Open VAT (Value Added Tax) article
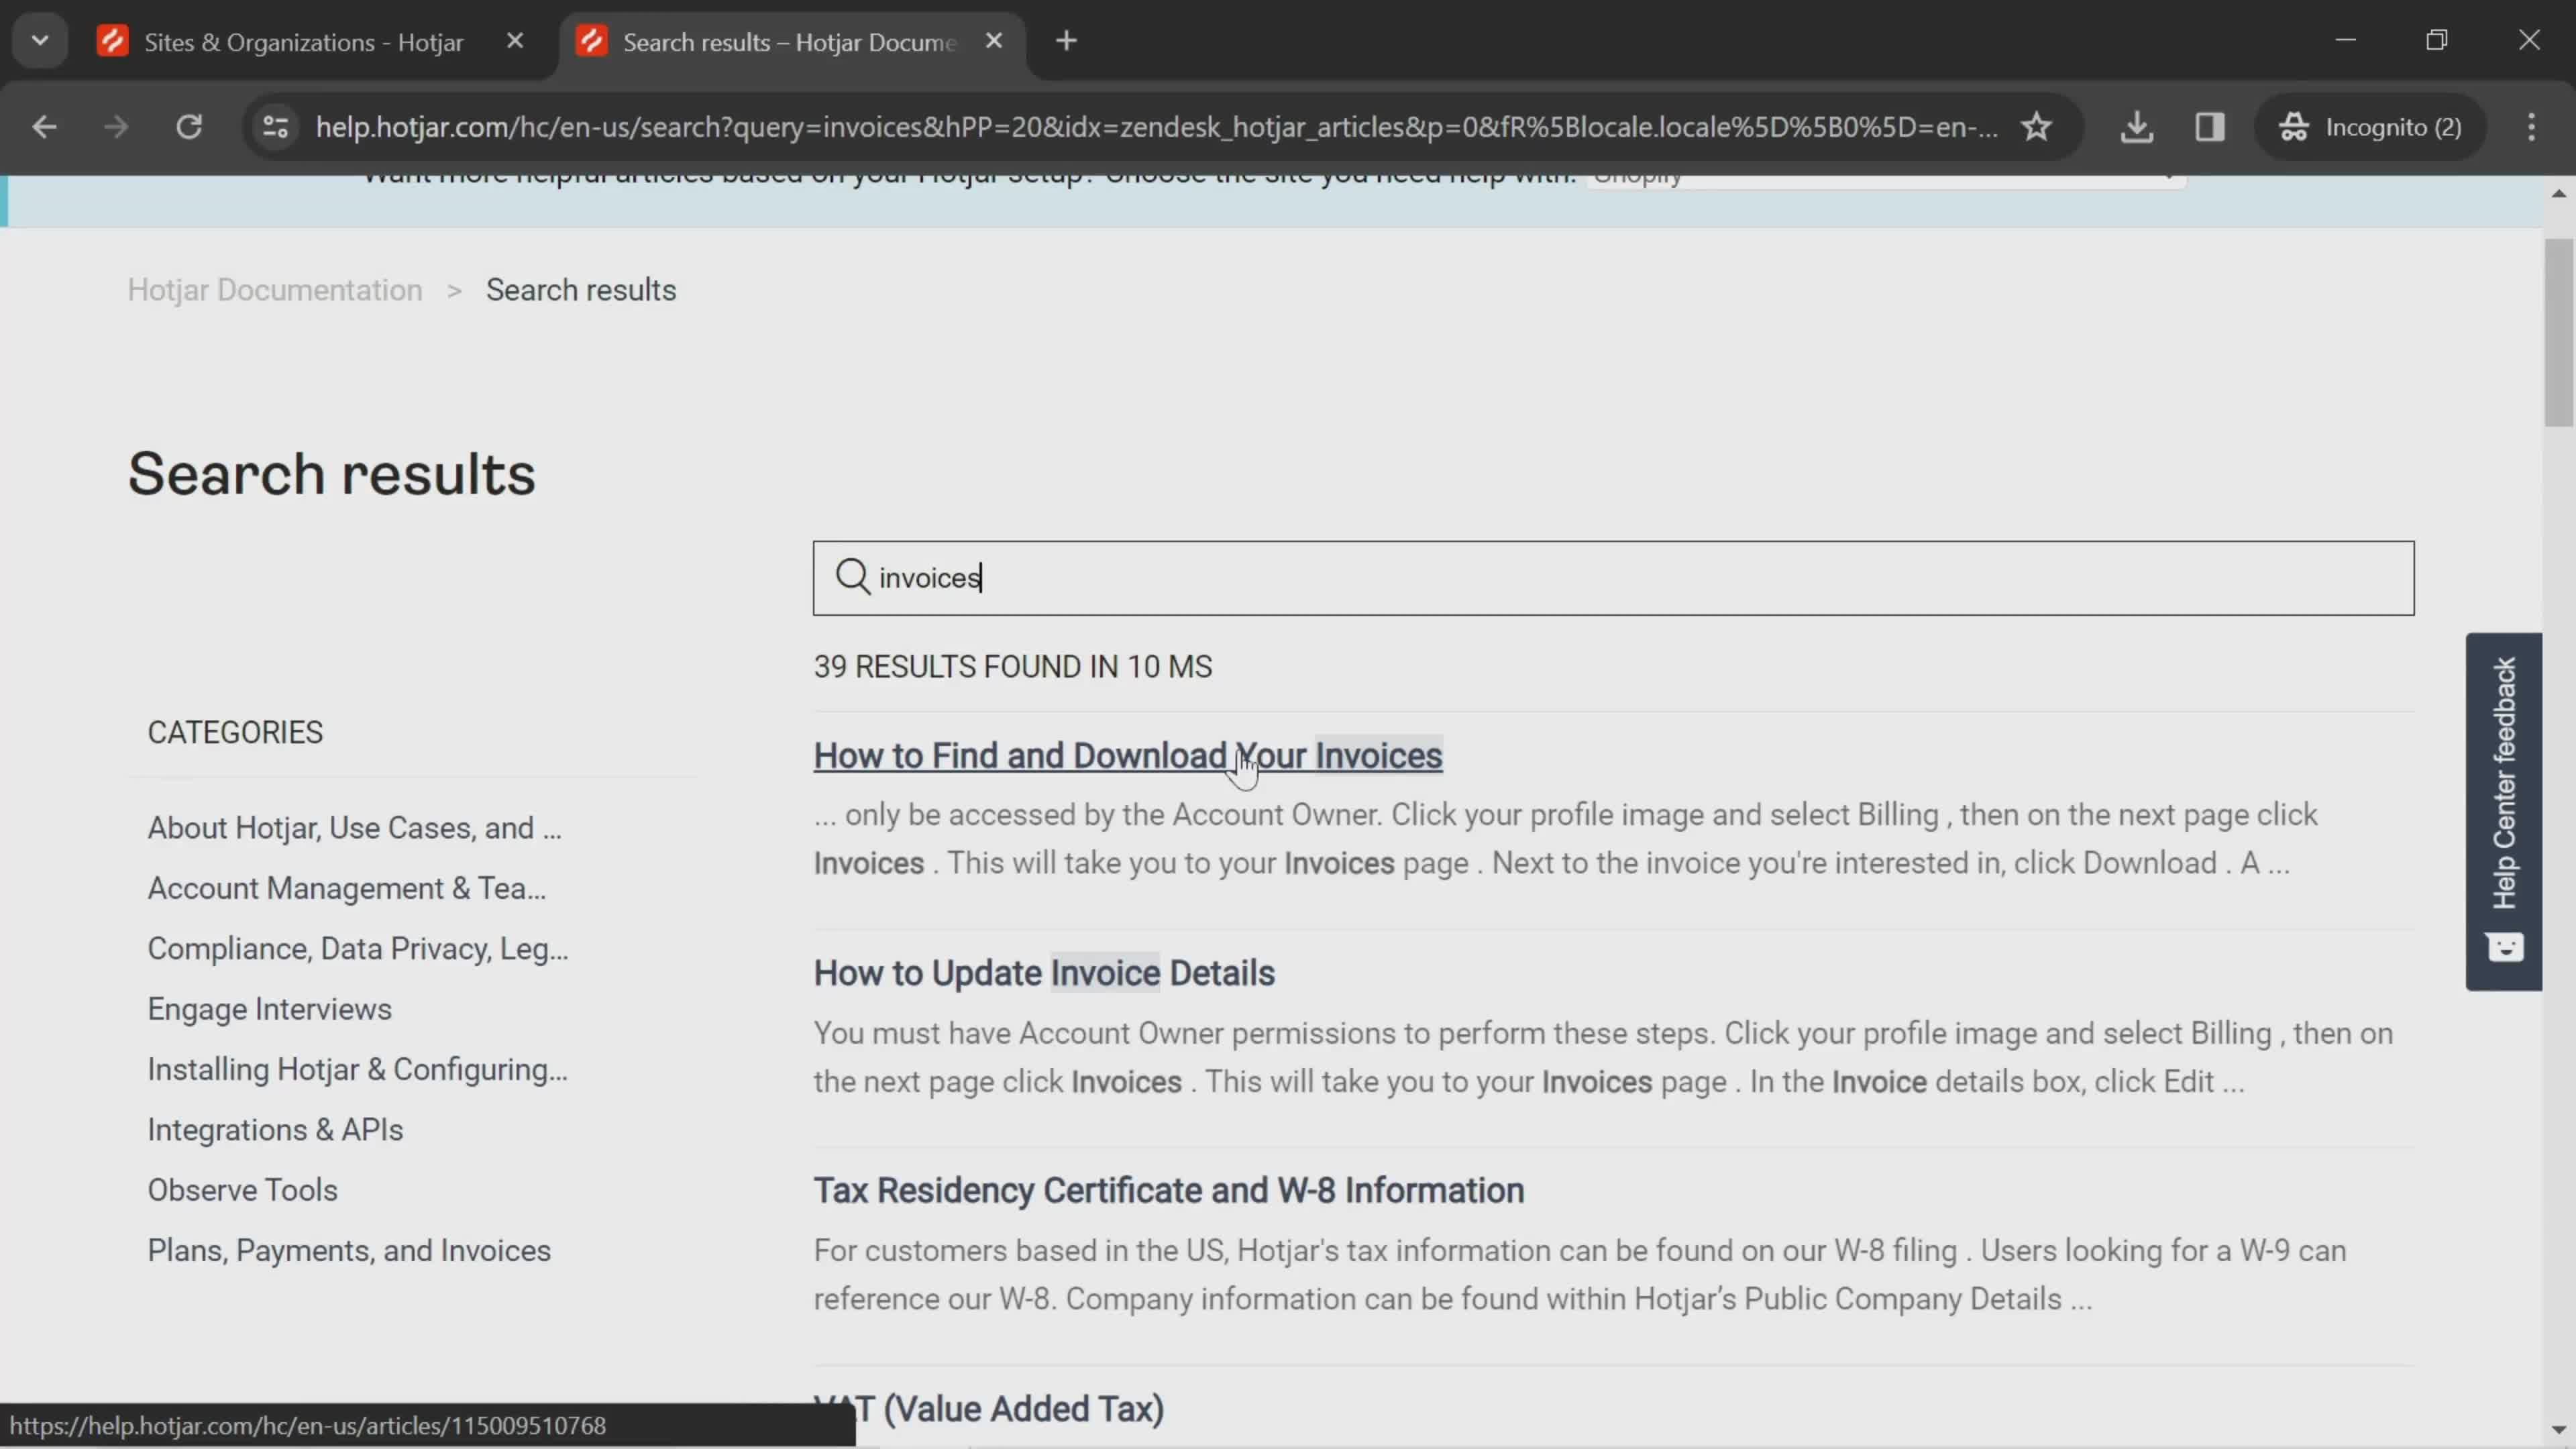Viewport: 2576px width, 1449px height. tap(989, 1408)
